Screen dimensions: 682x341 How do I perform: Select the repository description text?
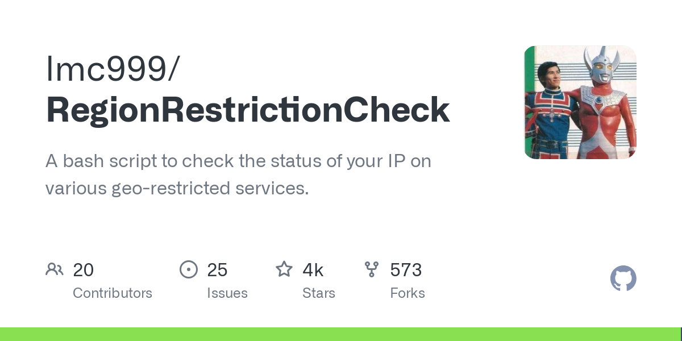tap(238, 174)
